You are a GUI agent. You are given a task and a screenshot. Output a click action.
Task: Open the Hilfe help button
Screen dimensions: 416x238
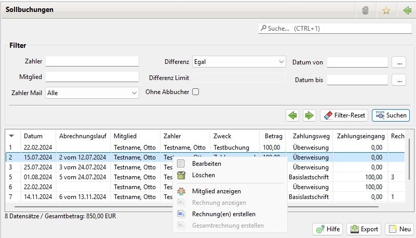click(327, 229)
